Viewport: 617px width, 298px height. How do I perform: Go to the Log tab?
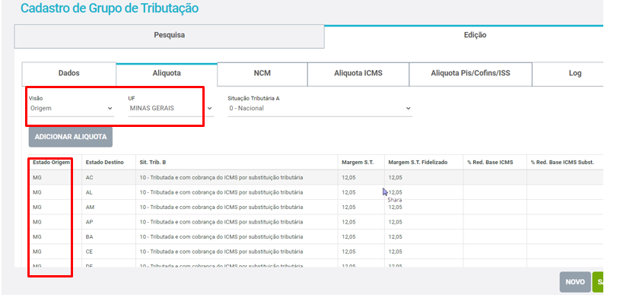[568, 74]
